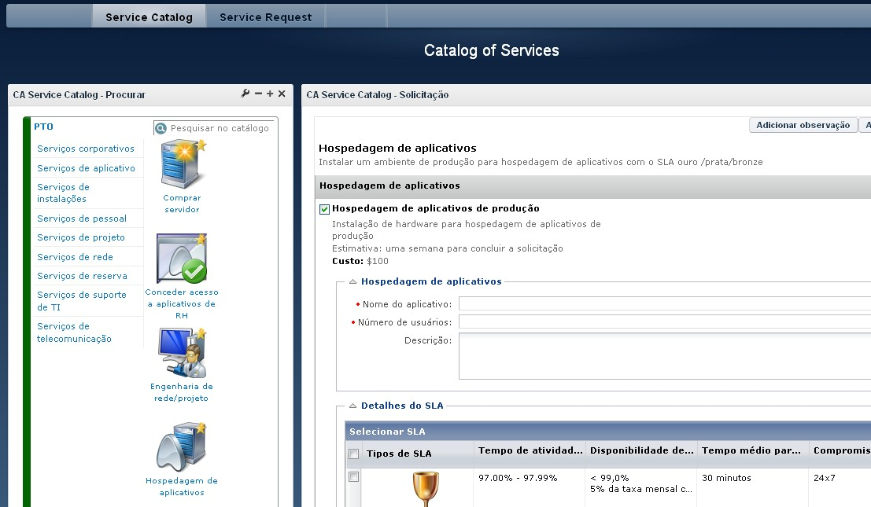Uncheck Hospedagem de aplicativos de produção
The height and width of the screenshot is (507, 871).
pyautogui.click(x=323, y=208)
